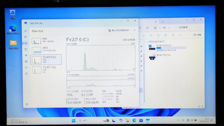Open the Microsoft Edge desktop shortcut
Image resolution: width=224 pixels, height=126 pixels.
[13, 29]
